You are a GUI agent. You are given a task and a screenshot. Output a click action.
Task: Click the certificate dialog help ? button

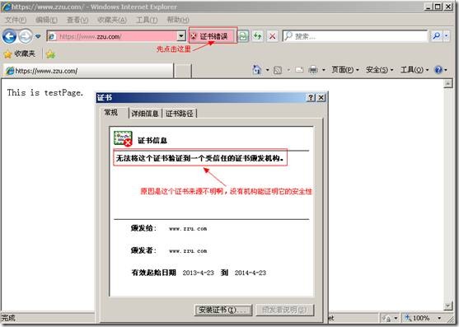pyautogui.click(x=311, y=97)
